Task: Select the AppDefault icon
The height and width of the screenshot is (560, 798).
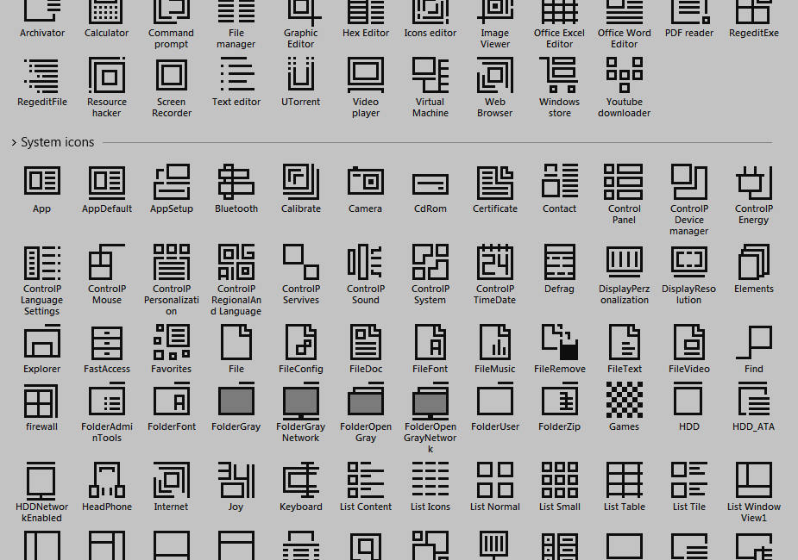Action: pyautogui.click(x=107, y=182)
